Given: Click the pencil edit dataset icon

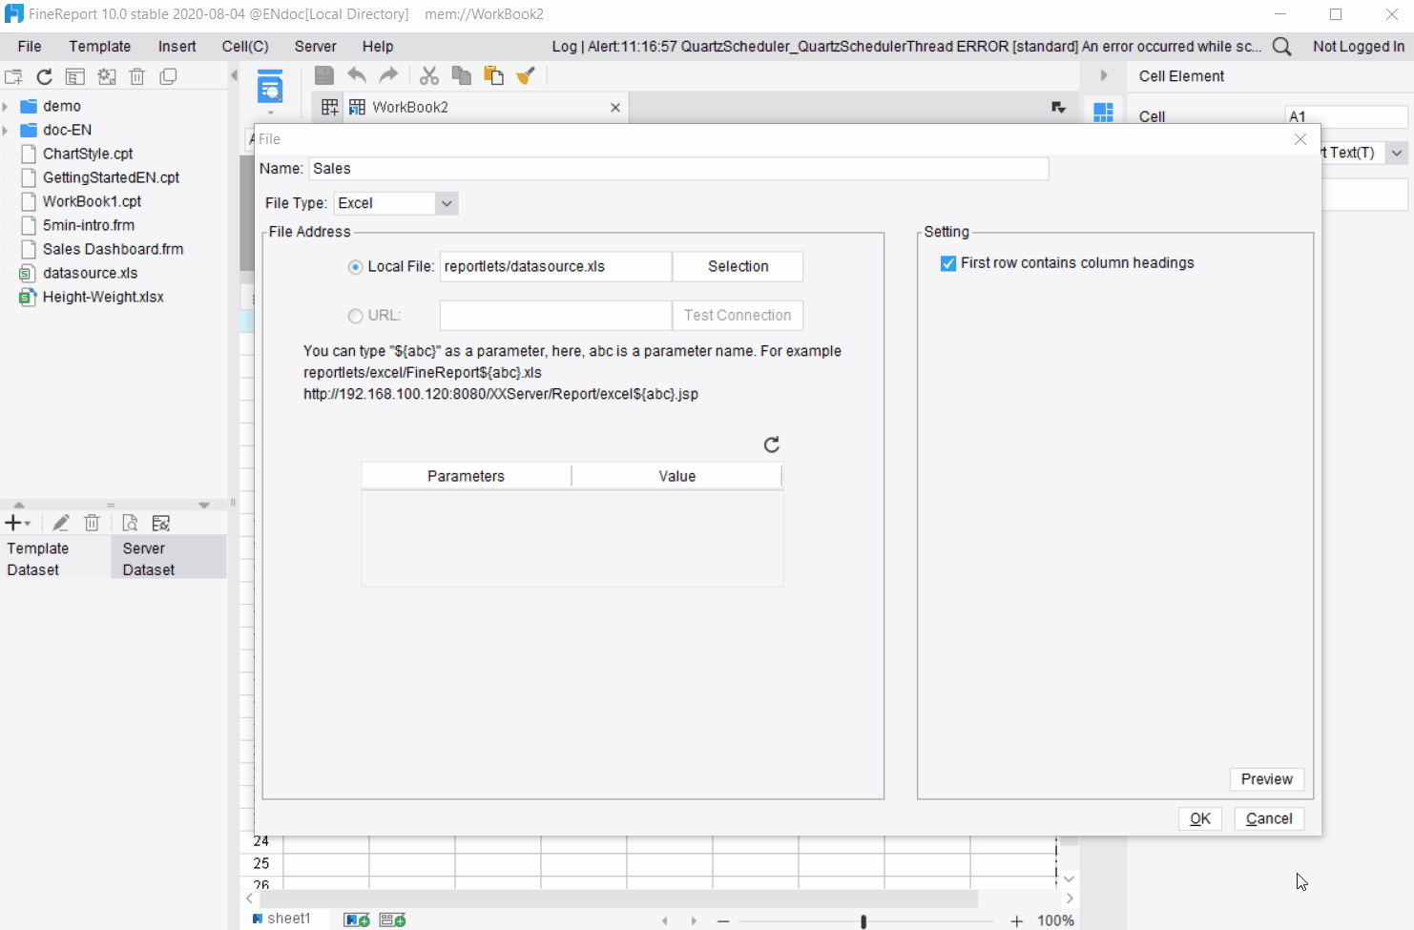Looking at the screenshot, I should 61,523.
